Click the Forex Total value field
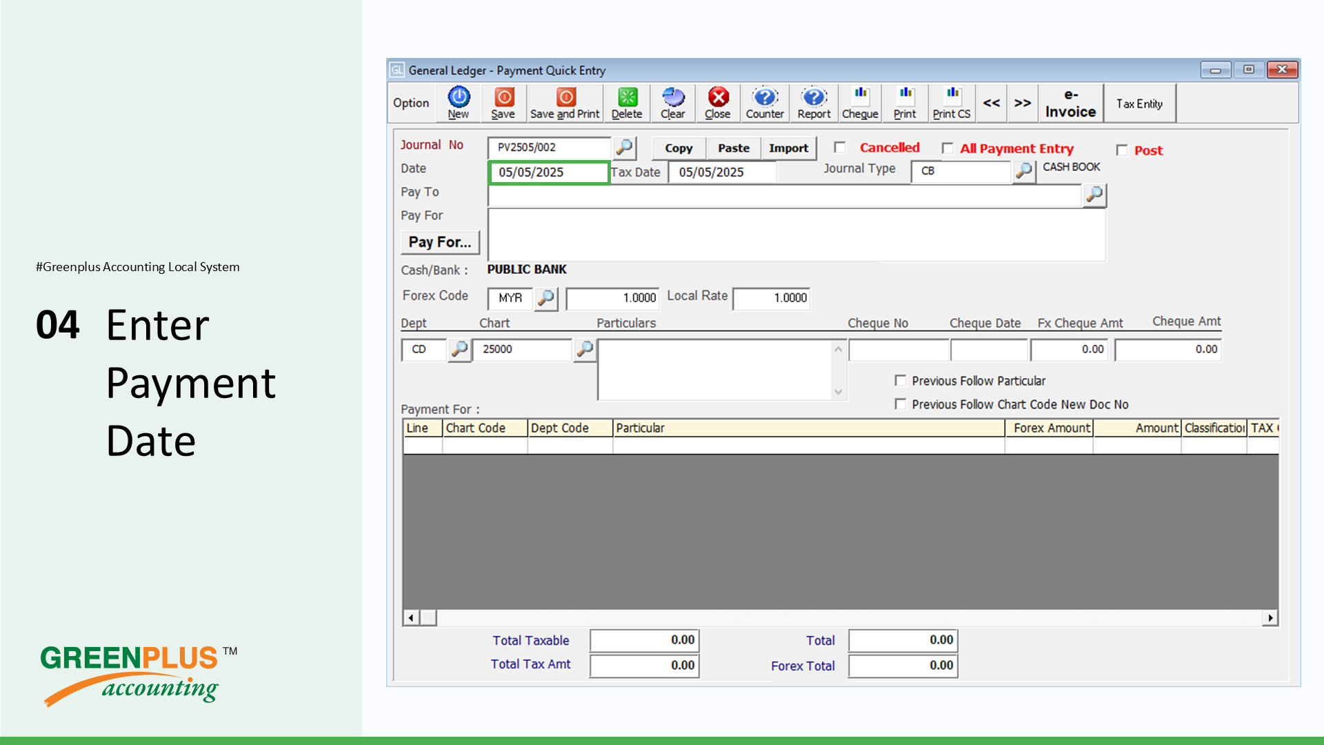 903,666
